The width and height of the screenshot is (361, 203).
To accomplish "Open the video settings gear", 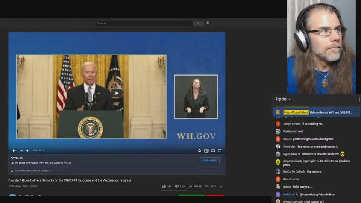I will (200, 151).
